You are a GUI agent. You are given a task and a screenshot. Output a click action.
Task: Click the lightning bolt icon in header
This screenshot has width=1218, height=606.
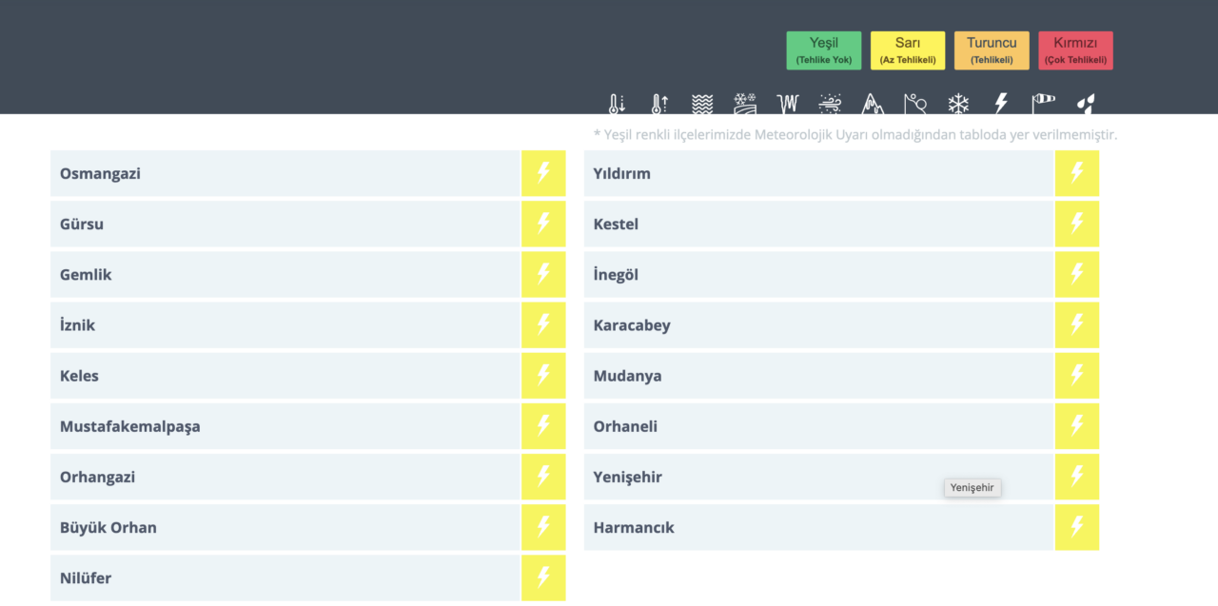(1001, 104)
